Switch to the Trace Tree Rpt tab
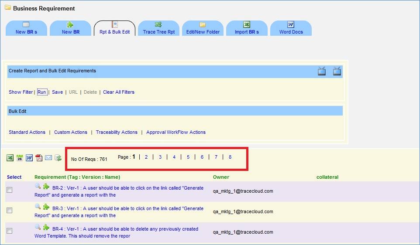 (158, 28)
